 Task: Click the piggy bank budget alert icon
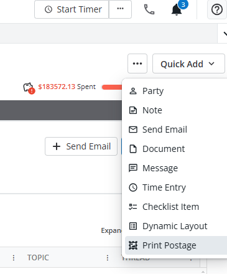[29, 88]
